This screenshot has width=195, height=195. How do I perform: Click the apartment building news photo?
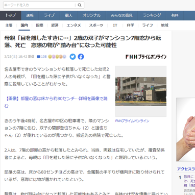coord(141,91)
